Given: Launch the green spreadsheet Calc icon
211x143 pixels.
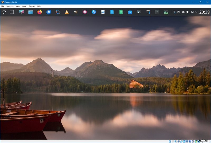Looking at the screenshot, I should pos(121,12).
